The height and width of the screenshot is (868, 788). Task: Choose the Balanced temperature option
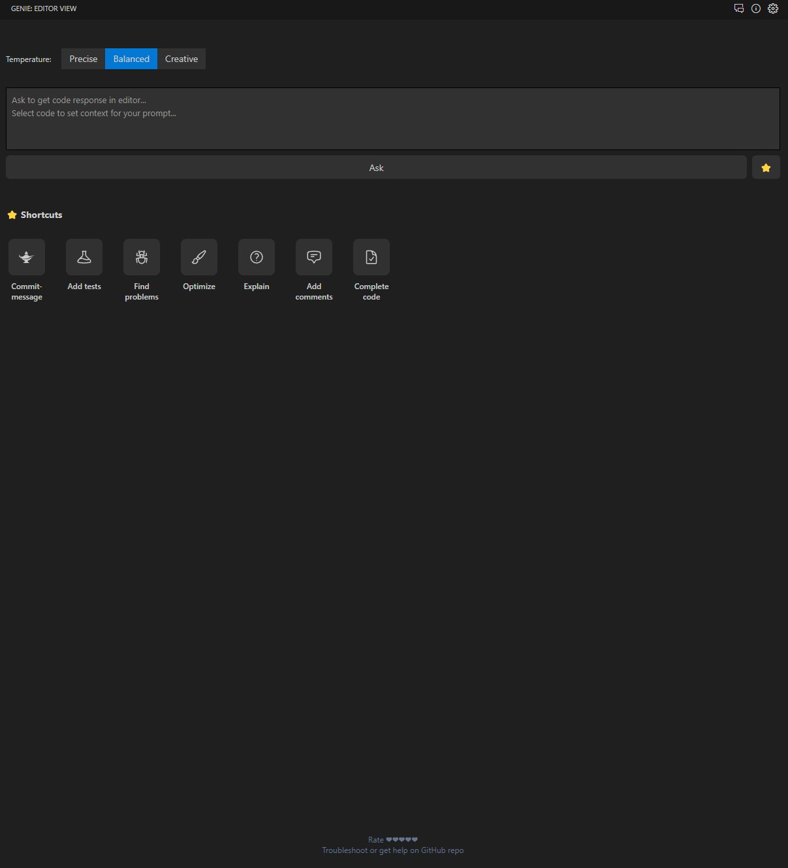pyautogui.click(x=131, y=59)
